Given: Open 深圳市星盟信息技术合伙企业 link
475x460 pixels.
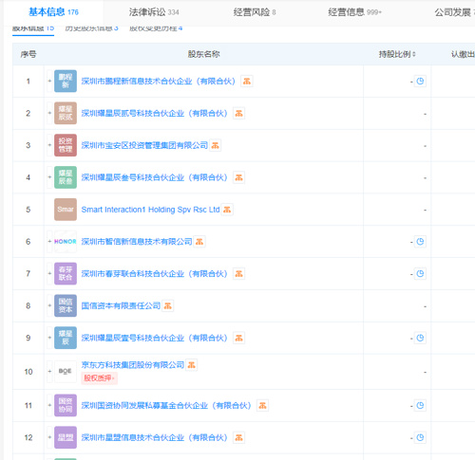Looking at the screenshot, I should tap(155, 437).
